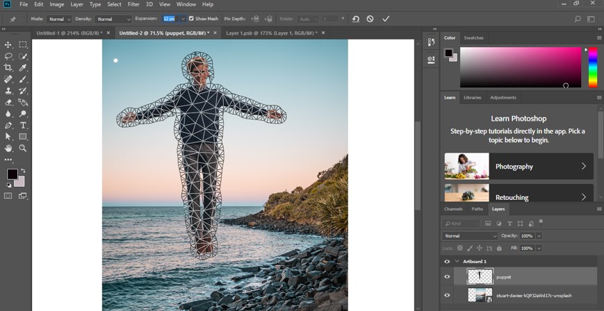Open the Filter menu
604x311 pixels.
click(x=133, y=4)
